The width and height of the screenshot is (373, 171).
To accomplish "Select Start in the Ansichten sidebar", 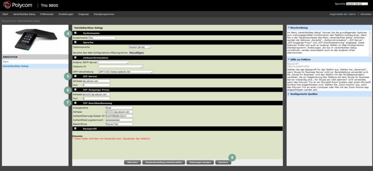I will [x=5, y=62].
